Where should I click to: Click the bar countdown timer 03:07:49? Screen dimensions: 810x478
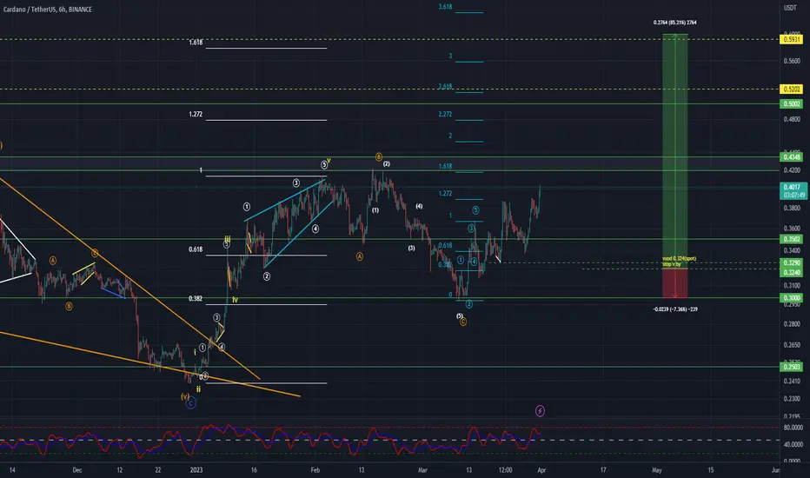[x=793, y=195]
